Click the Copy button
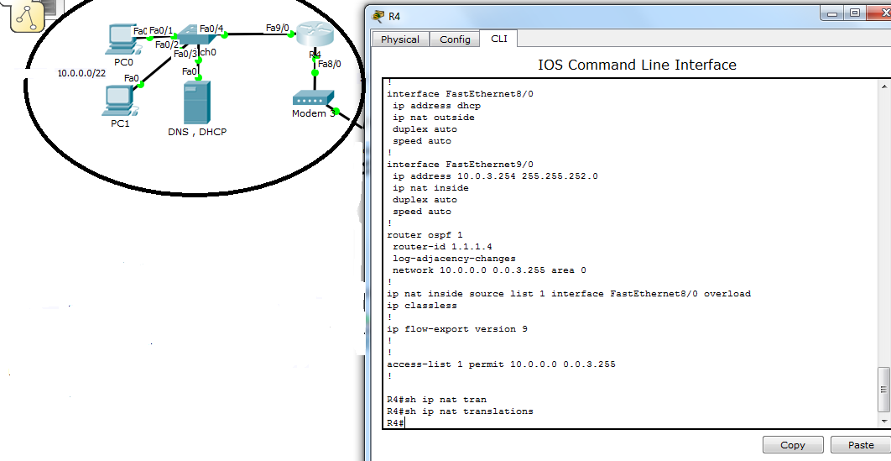This screenshot has height=461, width=891. point(793,445)
